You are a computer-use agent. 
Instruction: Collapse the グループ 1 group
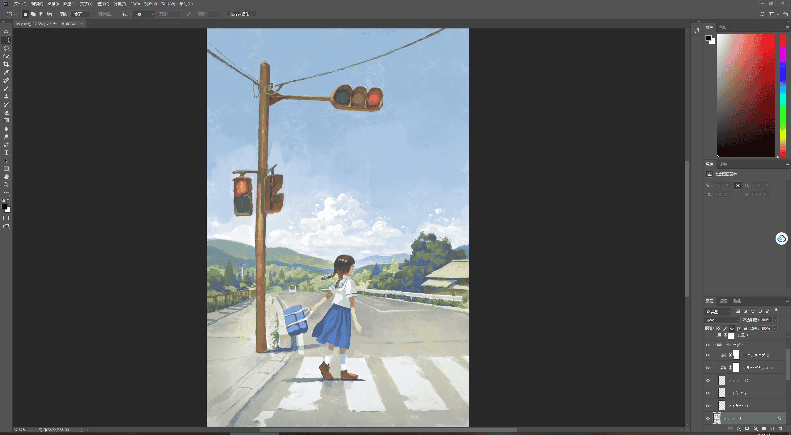point(715,345)
